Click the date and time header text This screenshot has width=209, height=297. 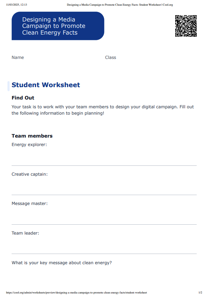(17, 5)
